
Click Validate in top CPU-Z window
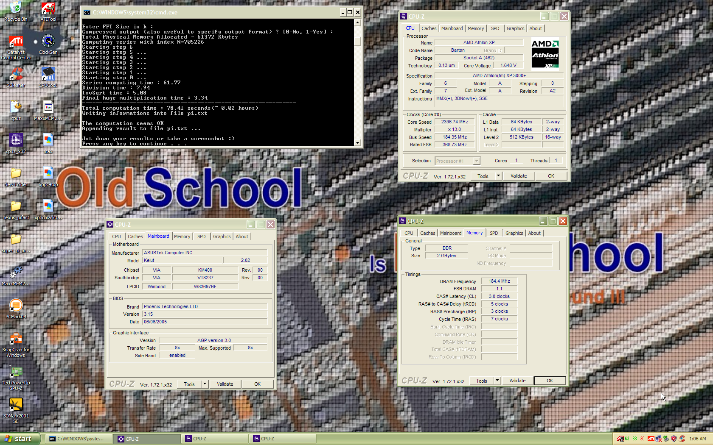point(519,176)
